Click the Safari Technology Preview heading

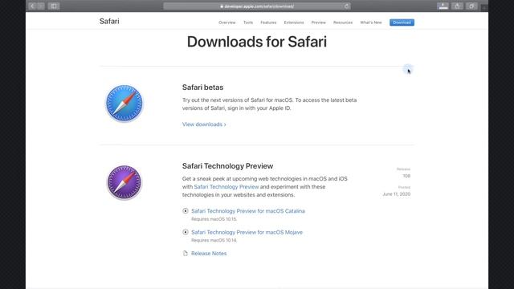(227, 166)
